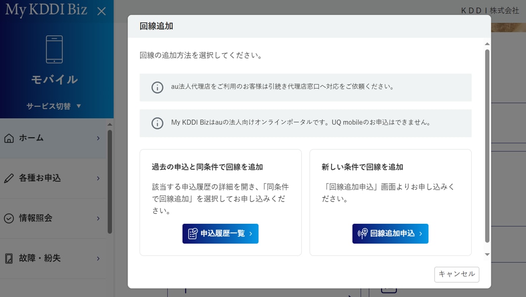The height and width of the screenshot is (297, 526).
Task: Select the 情報照会 menu item
Action: point(36,218)
